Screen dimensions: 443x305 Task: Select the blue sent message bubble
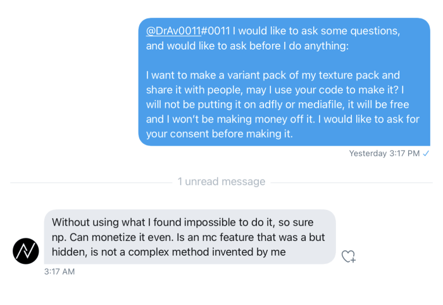pyautogui.click(x=284, y=82)
